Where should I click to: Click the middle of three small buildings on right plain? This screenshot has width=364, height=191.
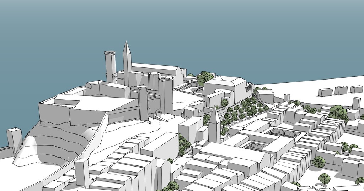pyautogui.click(x=341, y=90)
